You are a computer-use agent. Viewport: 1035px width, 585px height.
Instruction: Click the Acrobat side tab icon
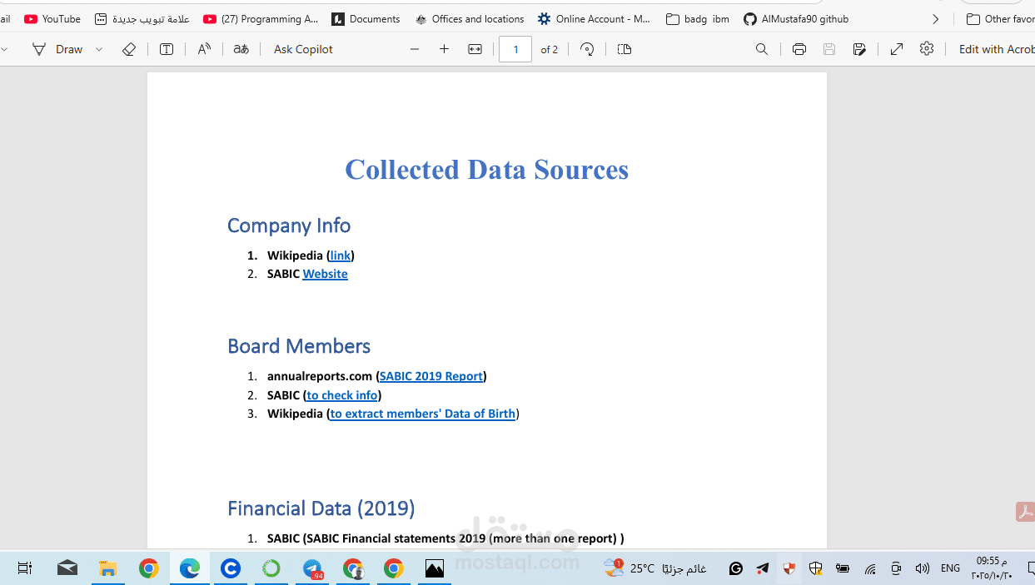pyautogui.click(x=1025, y=512)
